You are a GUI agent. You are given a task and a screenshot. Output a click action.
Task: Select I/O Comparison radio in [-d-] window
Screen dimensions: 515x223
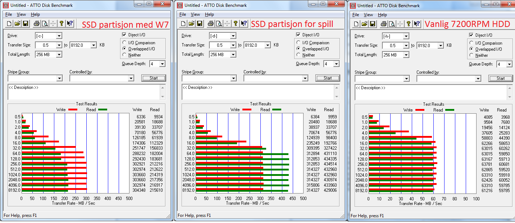298,42
